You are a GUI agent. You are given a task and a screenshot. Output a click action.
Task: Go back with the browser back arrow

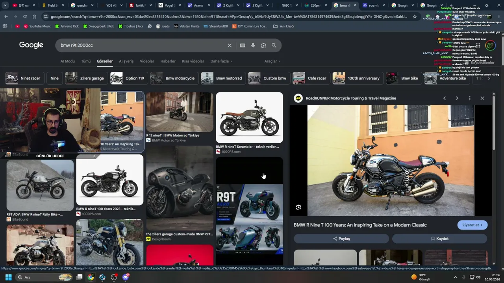6,17
